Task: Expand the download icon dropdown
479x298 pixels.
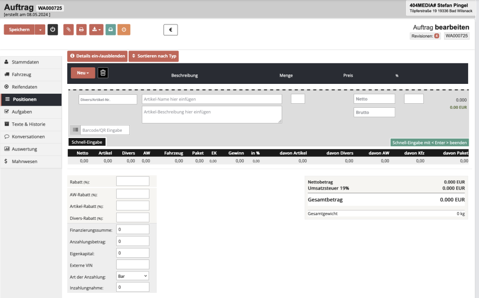Action: click(96, 30)
